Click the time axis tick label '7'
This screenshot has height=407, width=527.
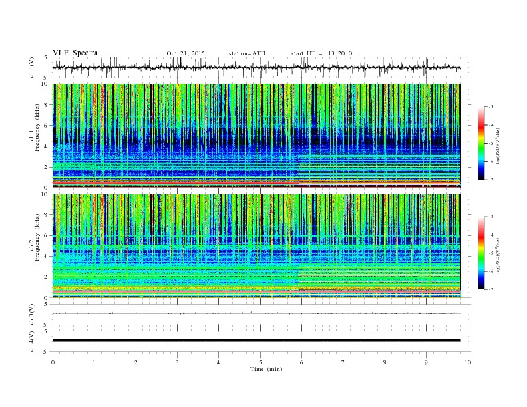(x=343, y=362)
